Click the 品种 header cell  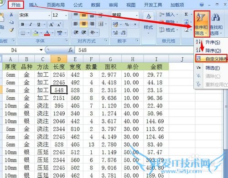pyautogui.click(x=26, y=67)
